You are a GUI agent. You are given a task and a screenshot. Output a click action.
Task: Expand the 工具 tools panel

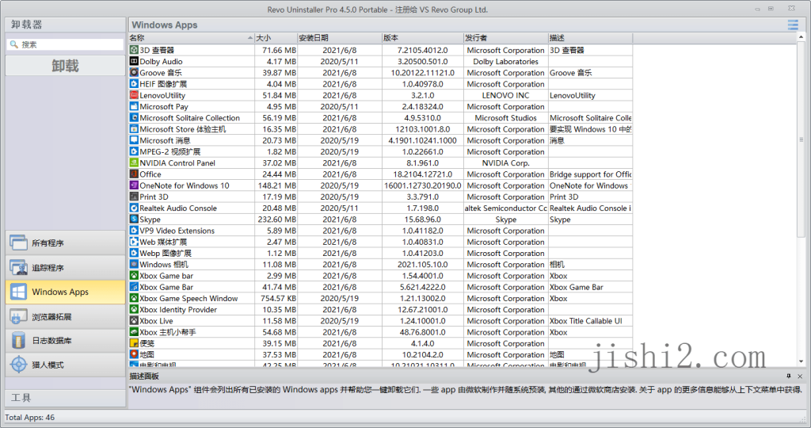(65, 397)
